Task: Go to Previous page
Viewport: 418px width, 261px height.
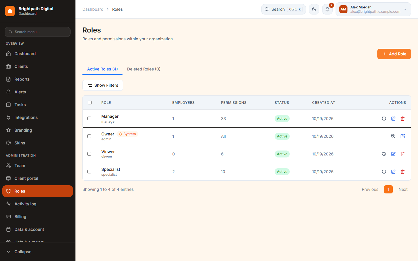Action: pos(370,189)
